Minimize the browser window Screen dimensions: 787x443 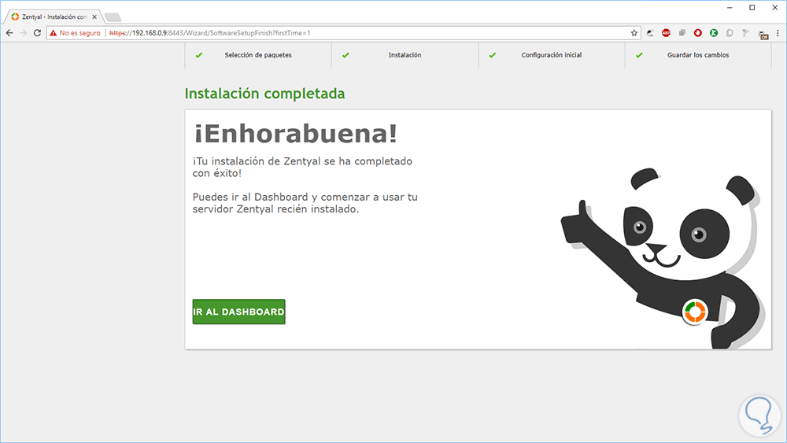[730, 8]
